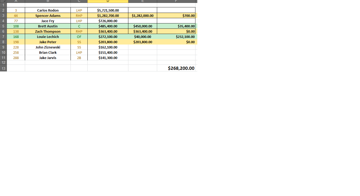The height and width of the screenshot is (196, 360).
Task: Select the column F header
Action: pos(176,1)
